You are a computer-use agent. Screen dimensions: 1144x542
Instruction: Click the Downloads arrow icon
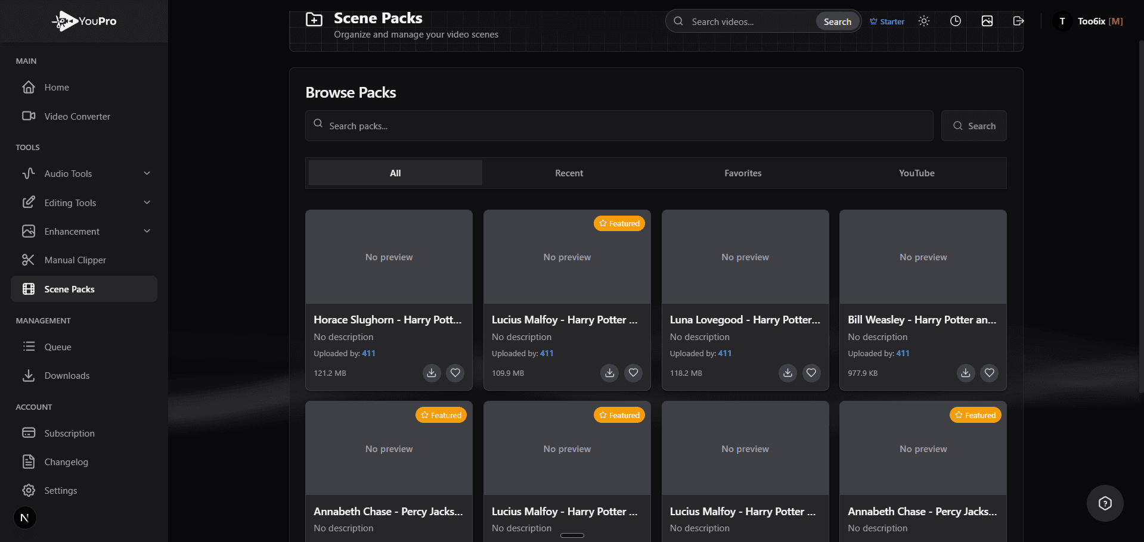(29, 375)
